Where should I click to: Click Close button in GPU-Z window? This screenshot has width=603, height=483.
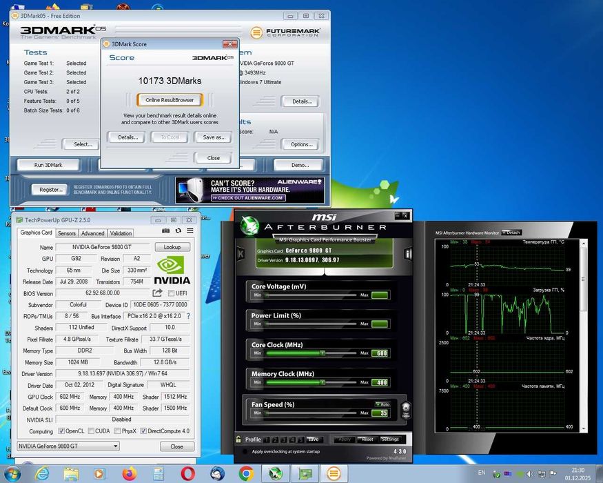[x=177, y=446]
